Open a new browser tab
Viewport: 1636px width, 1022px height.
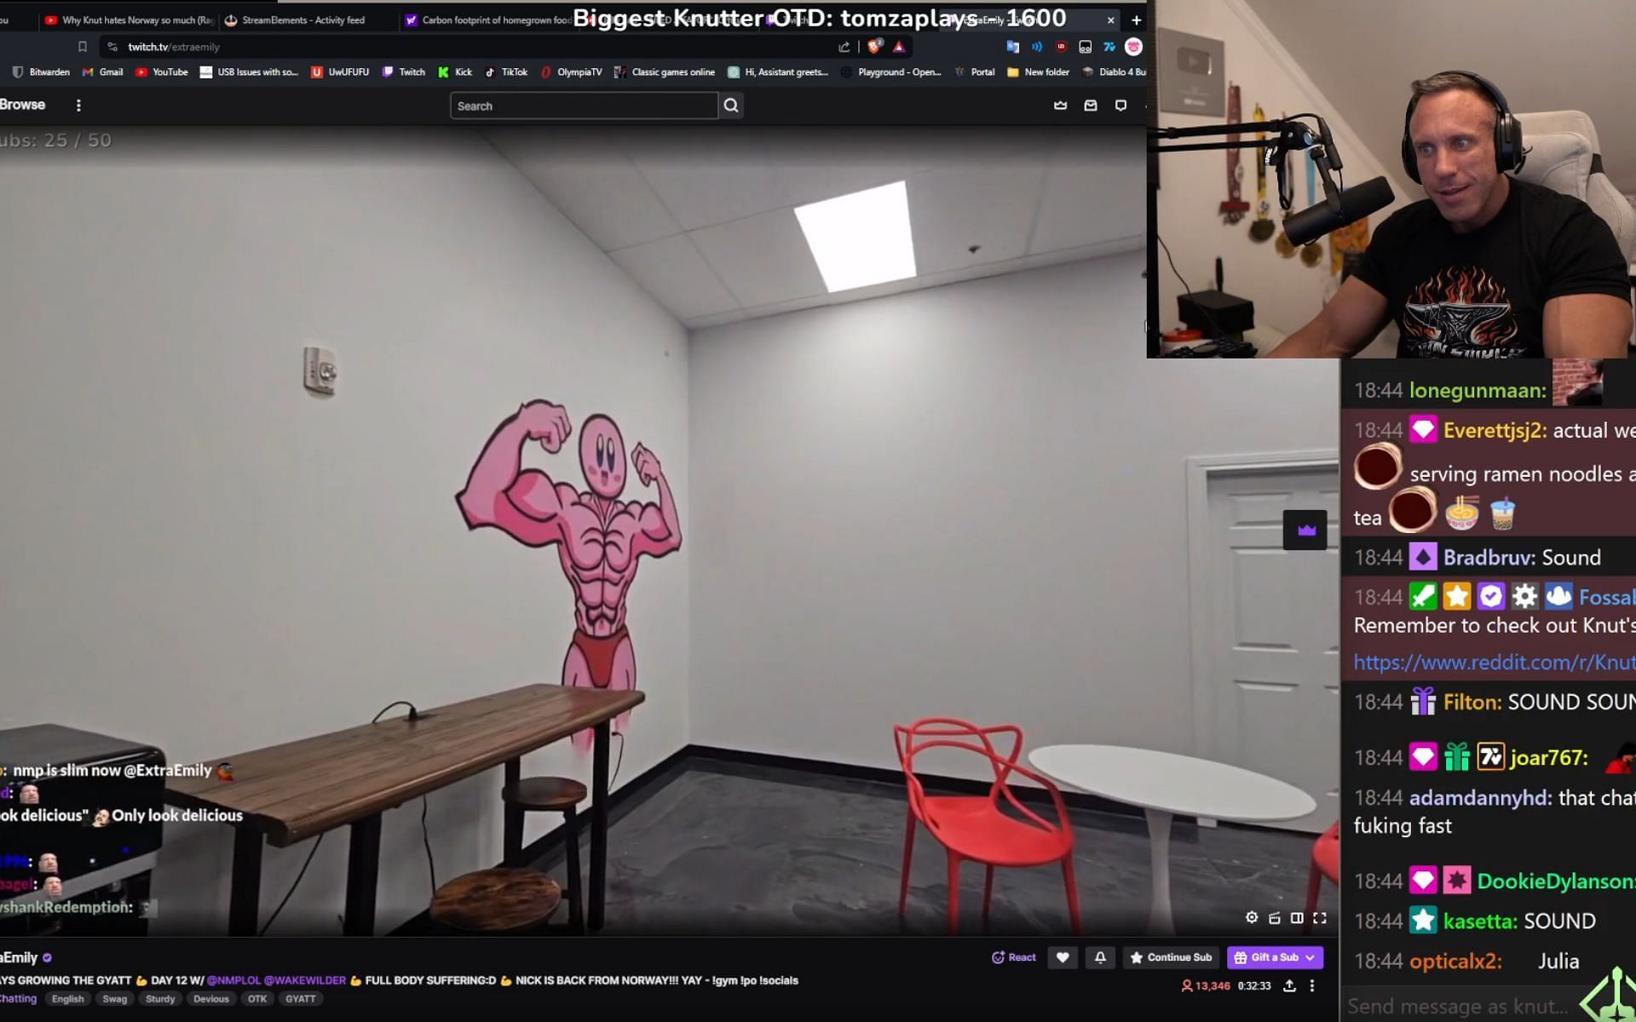click(1136, 20)
